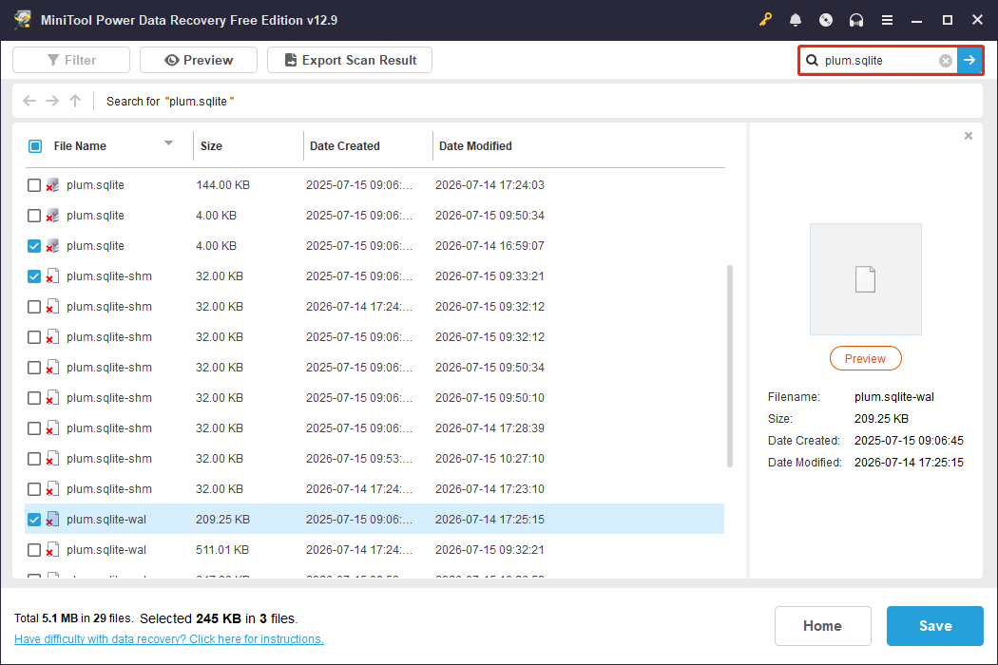Screen dimensions: 998x665
Task: Click the blue Save button
Action: tap(935, 625)
